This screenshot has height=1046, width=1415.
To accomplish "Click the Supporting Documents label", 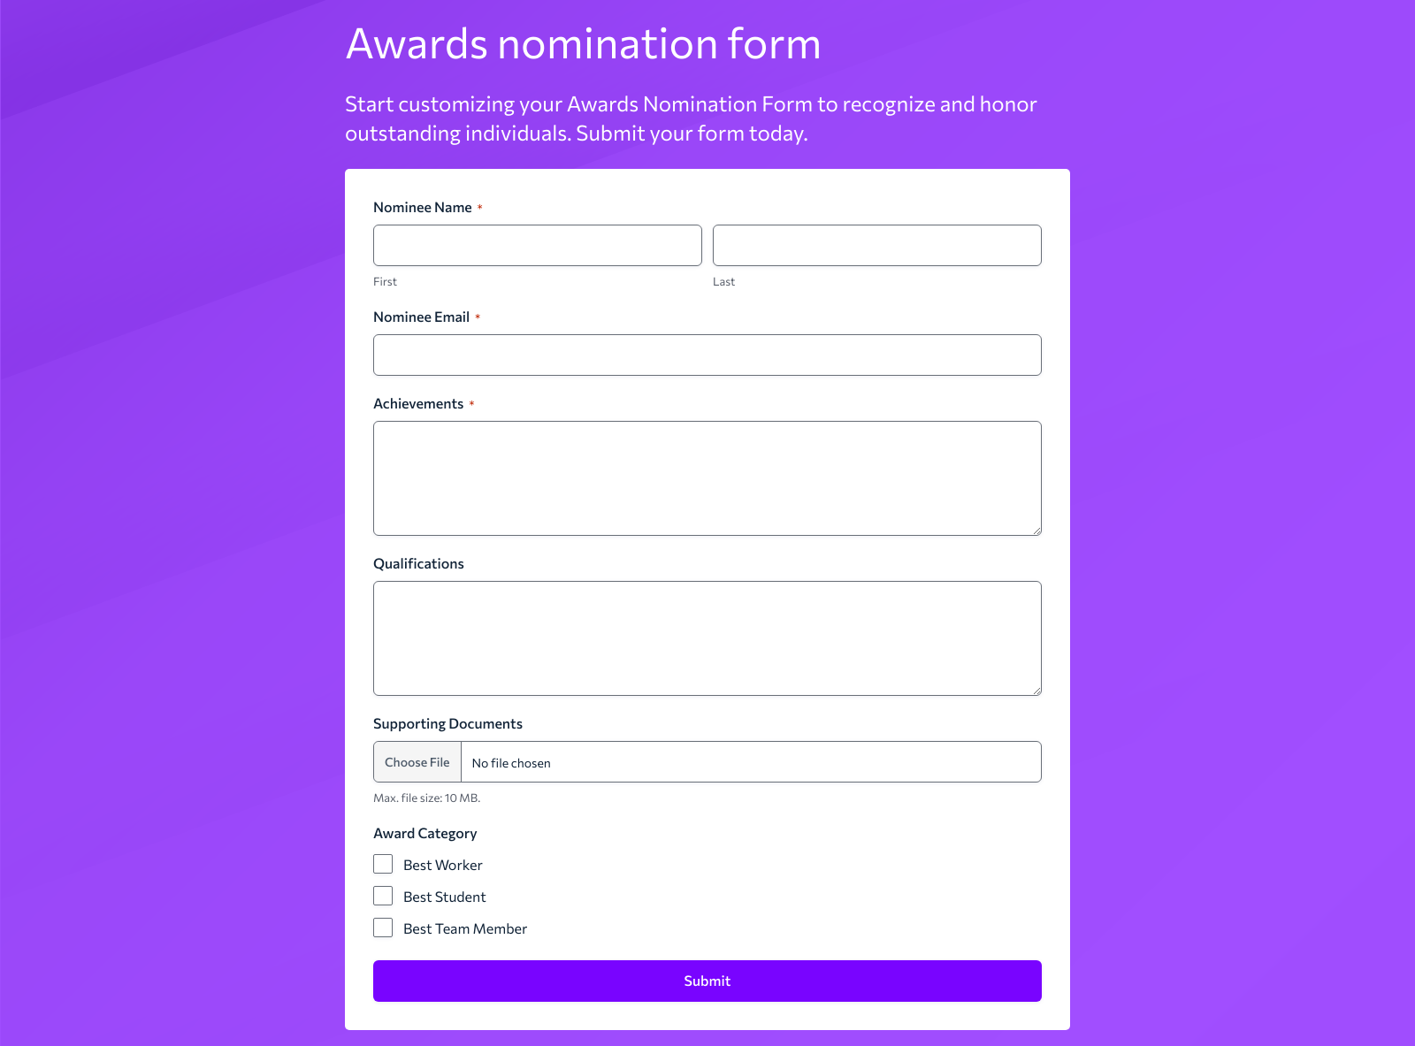I will point(447,723).
